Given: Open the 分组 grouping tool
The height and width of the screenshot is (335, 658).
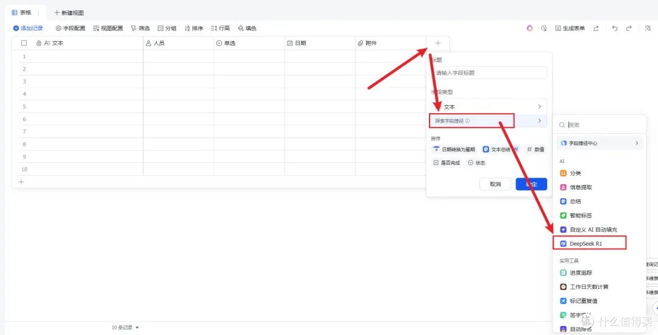Looking at the screenshot, I should (167, 28).
